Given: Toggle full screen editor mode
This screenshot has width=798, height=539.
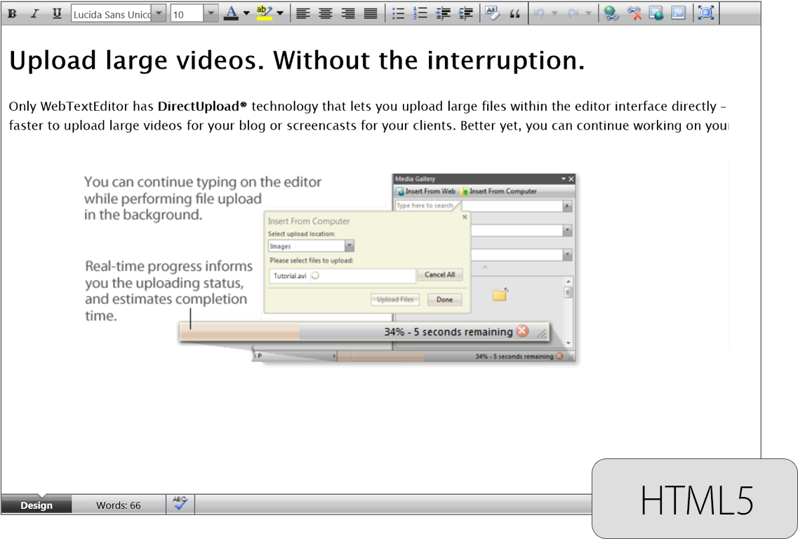Looking at the screenshot, I should [706, 13].
